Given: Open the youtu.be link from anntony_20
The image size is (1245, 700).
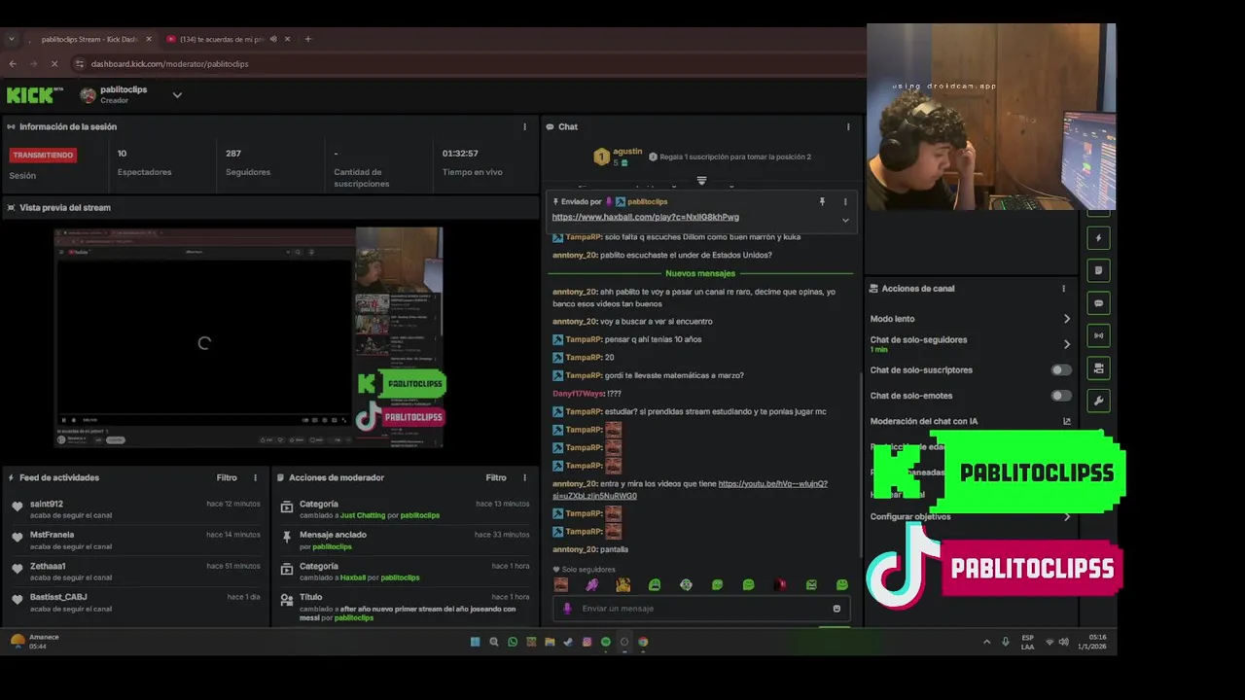Looking at the screenshot, I should pos(690,490).
